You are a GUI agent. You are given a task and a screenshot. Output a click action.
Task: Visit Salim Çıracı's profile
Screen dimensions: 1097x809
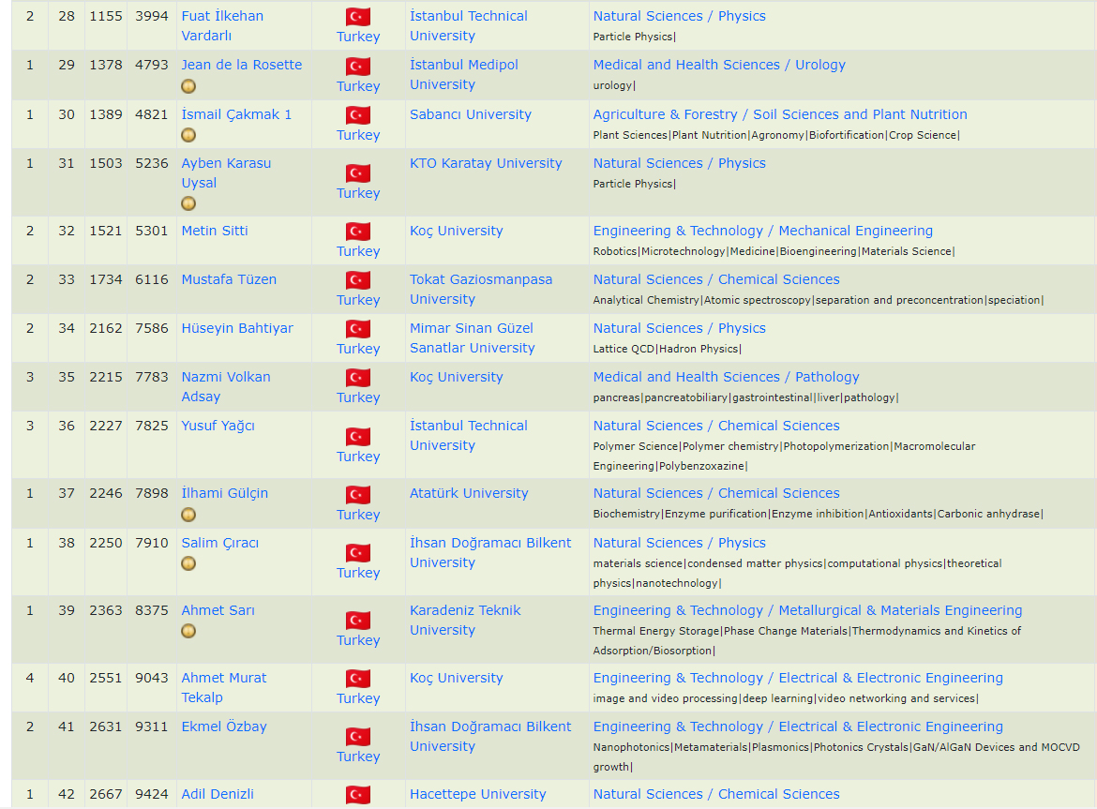pos(219,544)
